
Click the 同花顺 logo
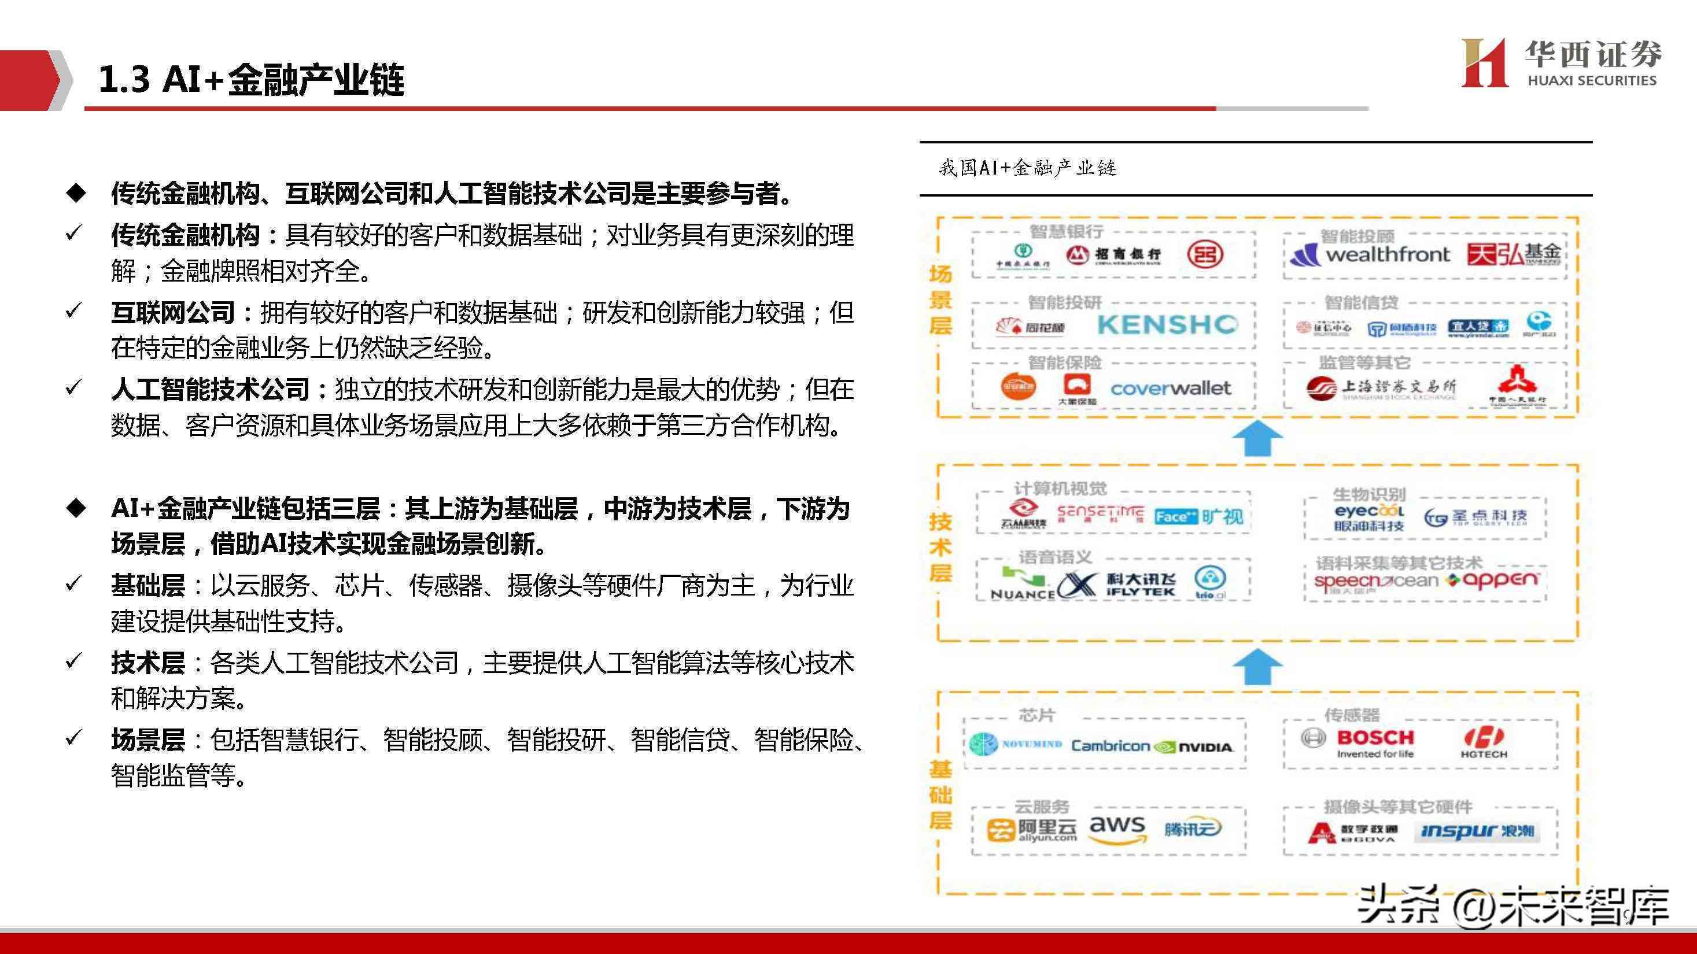1029,327
